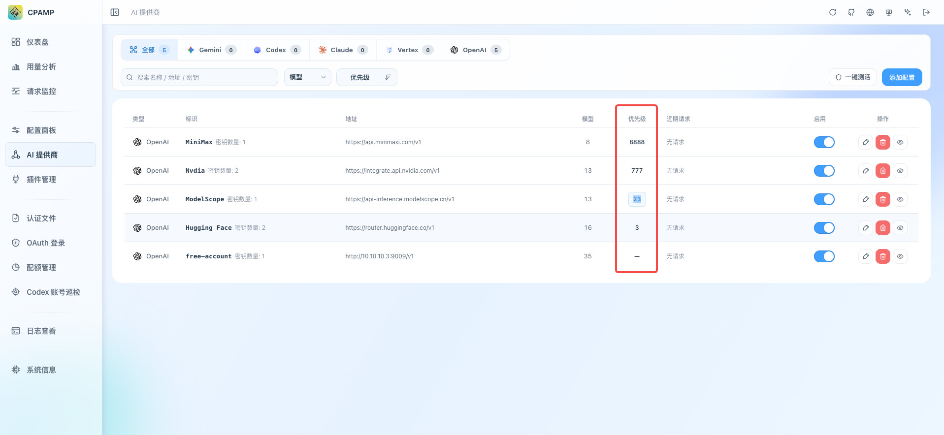This screenshot has width=944, height=435.
Task: Switch to the OpenAI tab
Action: [x=476, y=50]
